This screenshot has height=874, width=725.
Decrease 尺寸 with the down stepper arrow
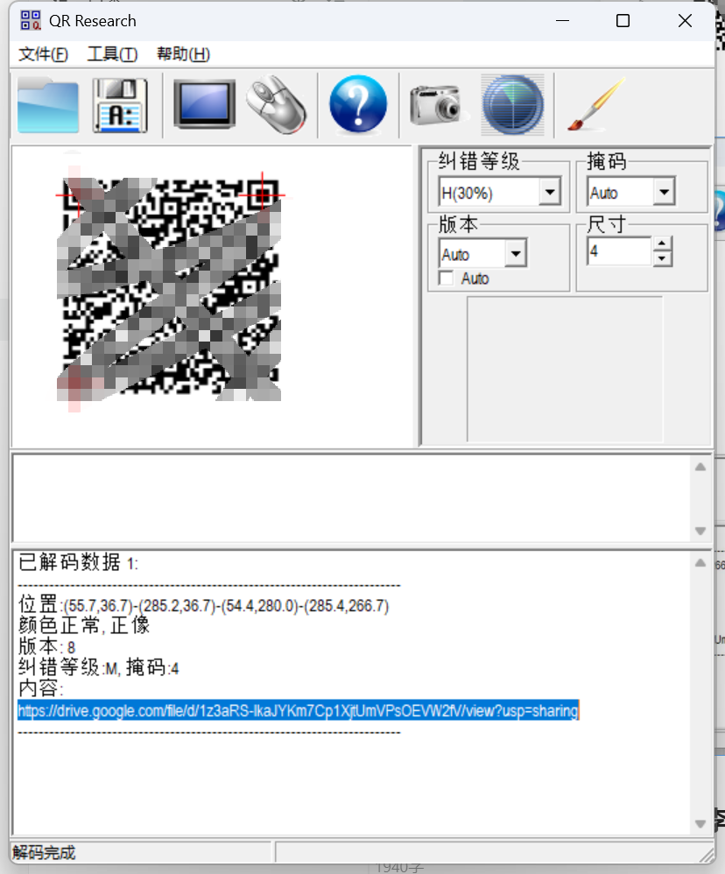(661, 258)
